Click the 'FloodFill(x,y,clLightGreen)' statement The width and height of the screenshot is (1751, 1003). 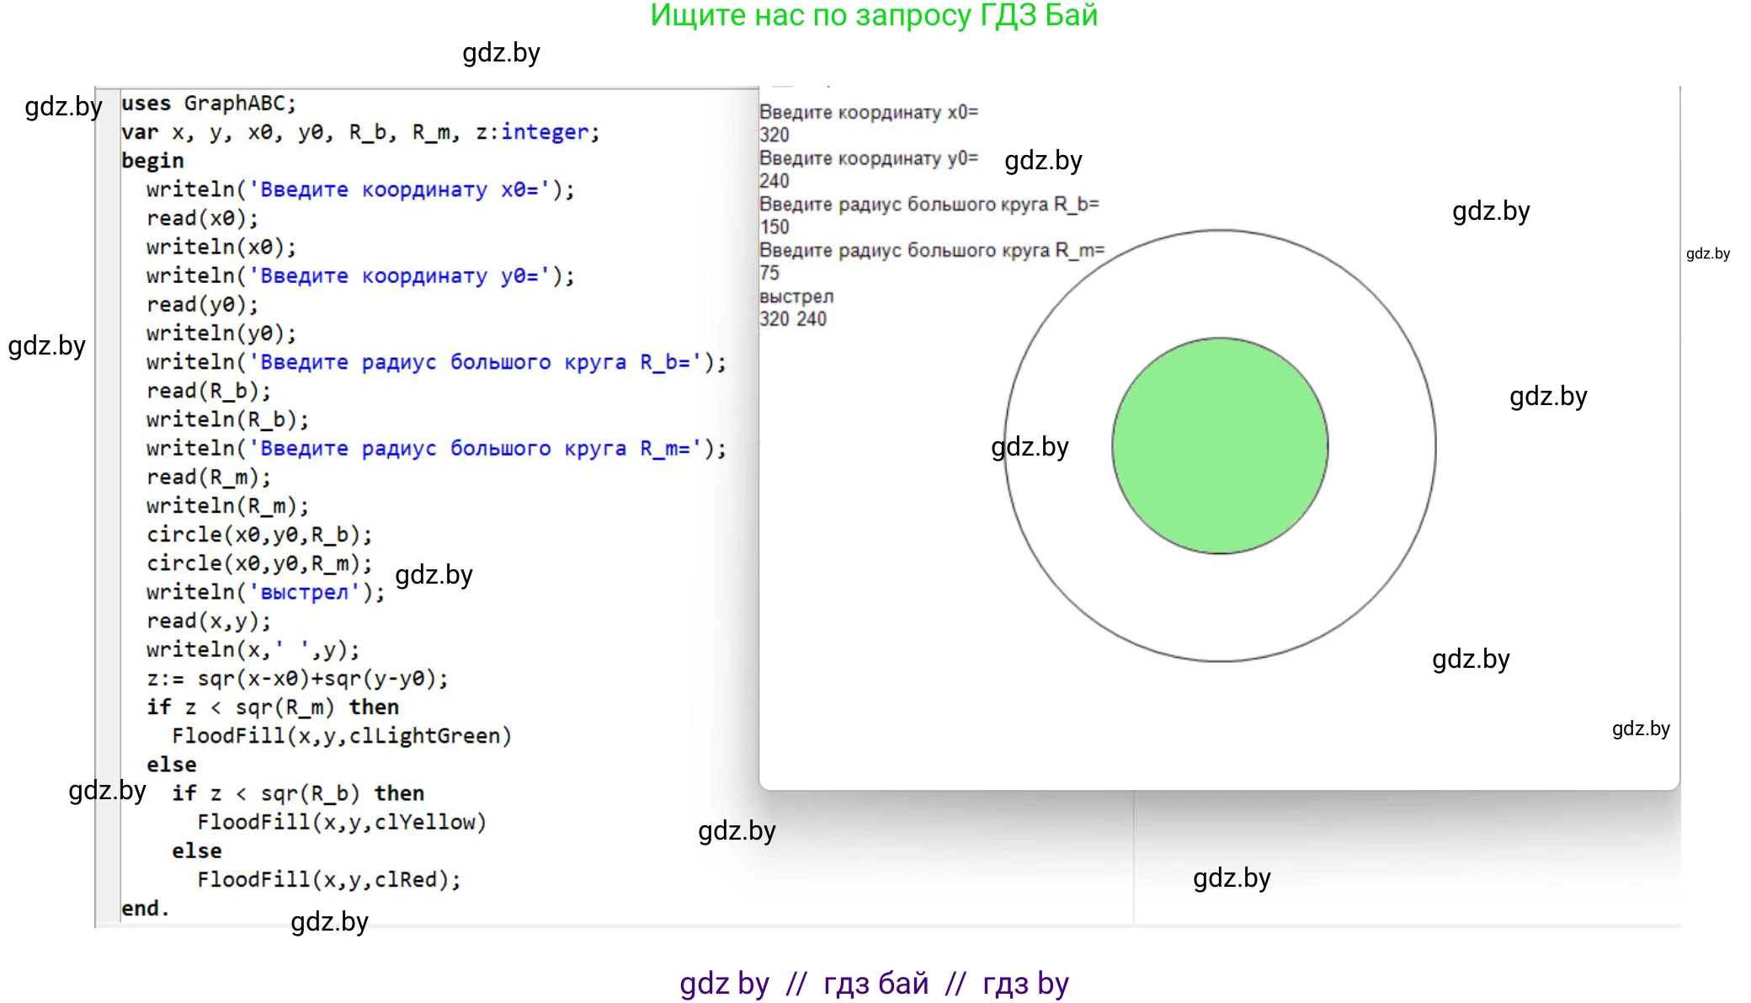click(341, 736)
